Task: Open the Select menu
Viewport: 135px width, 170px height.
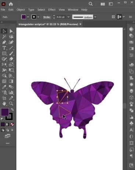Action: (41, 10)
